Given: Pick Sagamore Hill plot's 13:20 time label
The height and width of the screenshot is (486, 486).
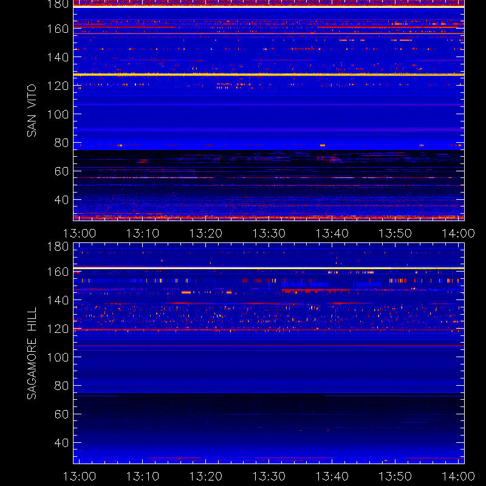Looking at the screenshot, I should point(206,476).
